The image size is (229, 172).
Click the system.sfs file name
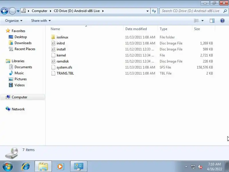tap(64, 67)
